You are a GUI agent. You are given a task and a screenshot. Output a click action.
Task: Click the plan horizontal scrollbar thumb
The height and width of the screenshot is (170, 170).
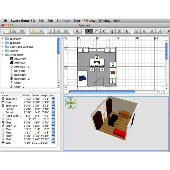click(x=102, y=92)
